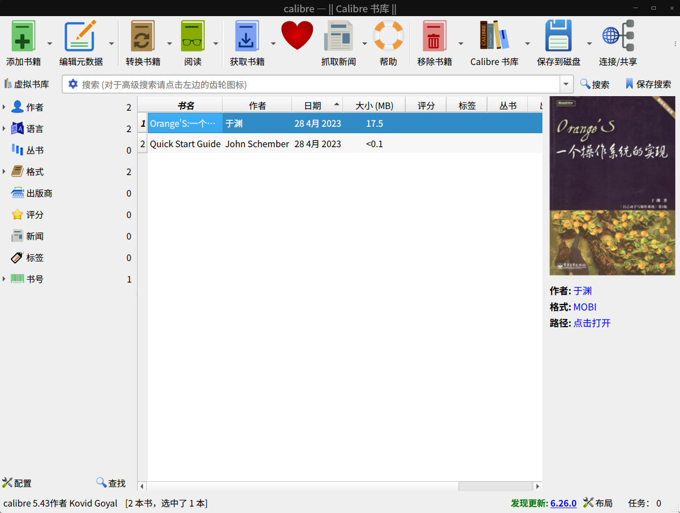Click the red heart donate icon

point(297,36)
